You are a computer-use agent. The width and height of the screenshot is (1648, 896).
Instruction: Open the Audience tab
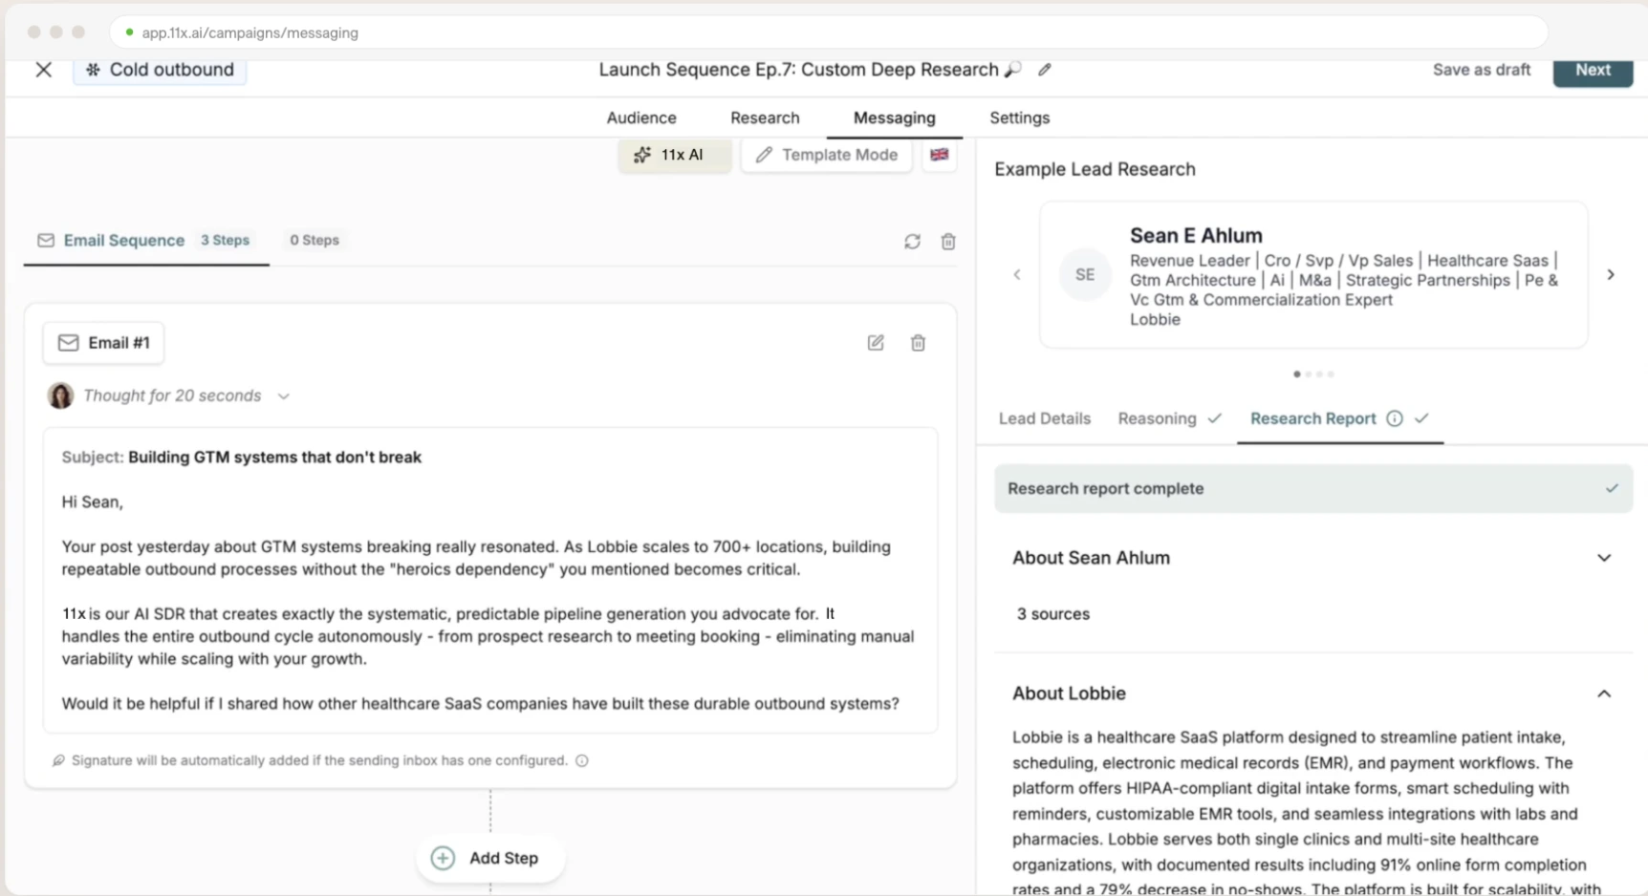click(641, 117)
